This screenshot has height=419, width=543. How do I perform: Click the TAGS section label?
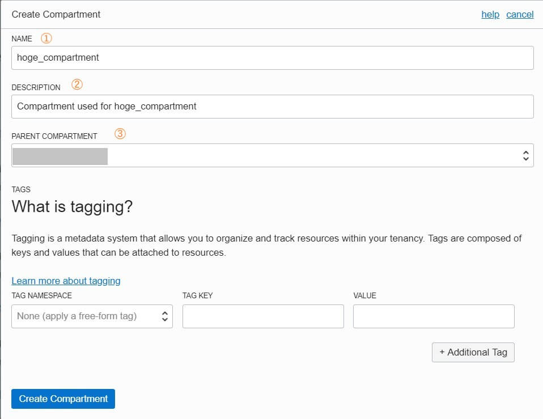point(21,190)
